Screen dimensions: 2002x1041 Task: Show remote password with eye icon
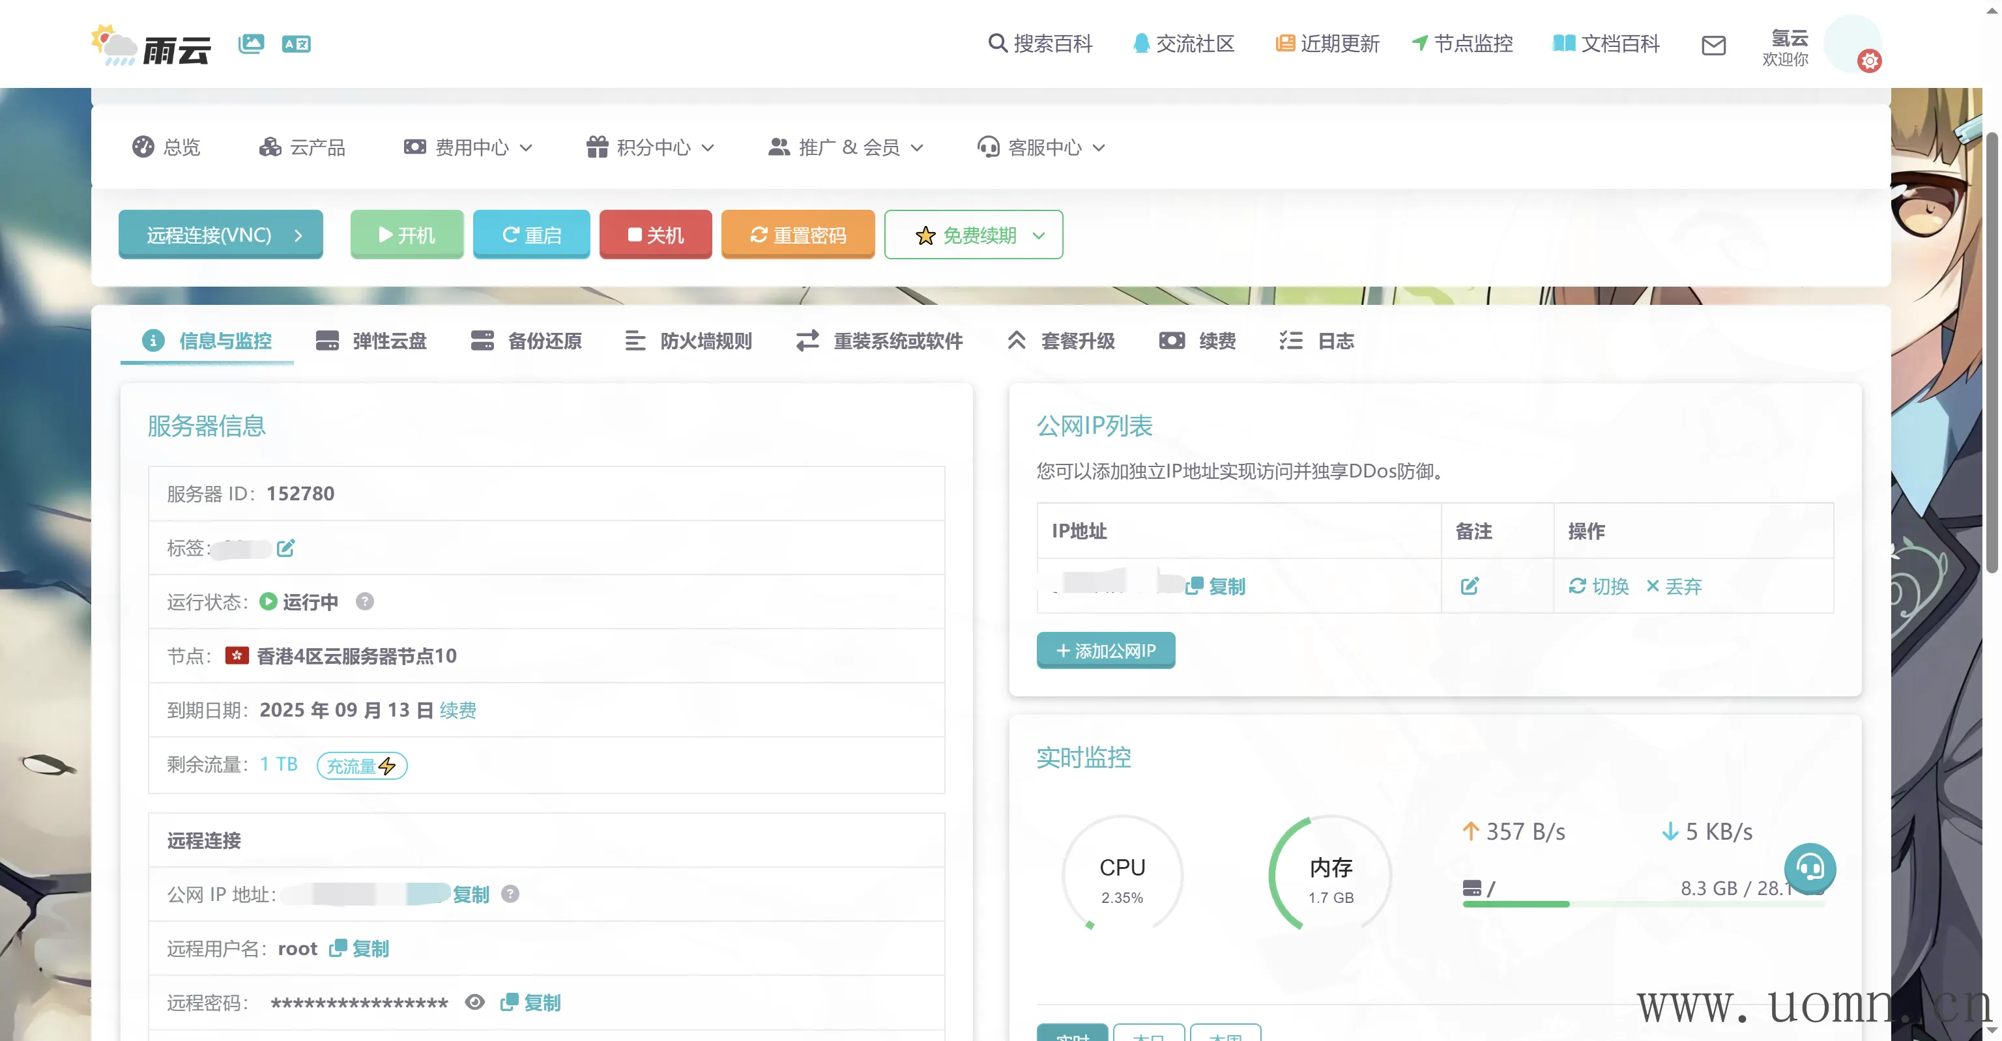475,1003
